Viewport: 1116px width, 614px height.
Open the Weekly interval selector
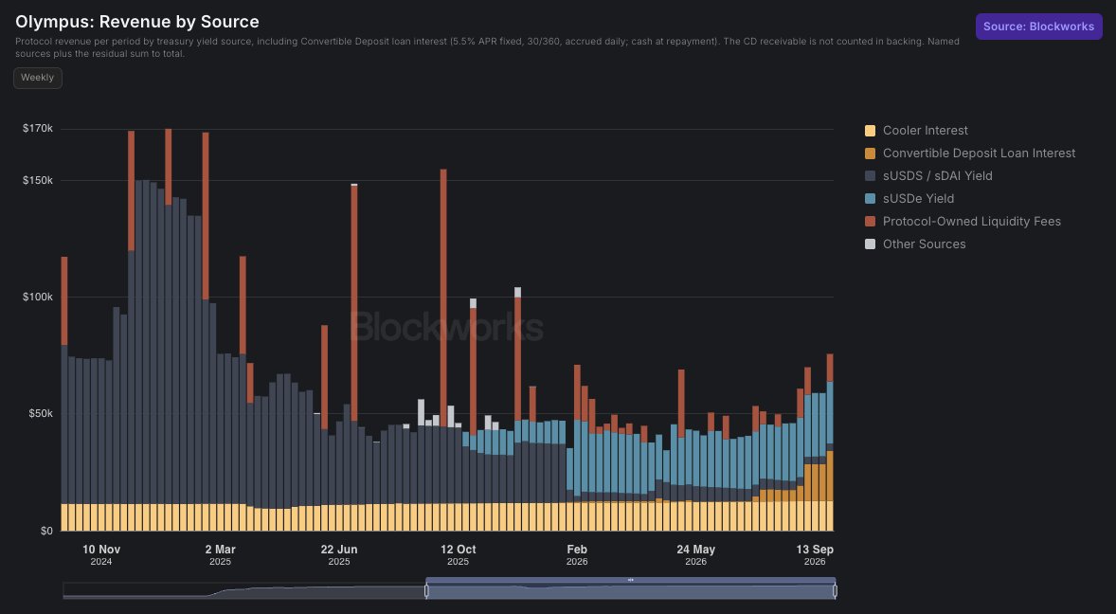(x=38, y=78)
